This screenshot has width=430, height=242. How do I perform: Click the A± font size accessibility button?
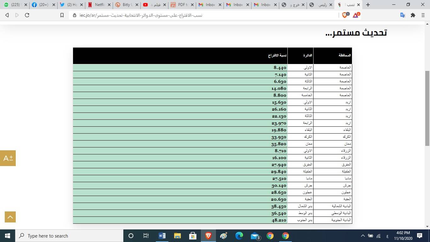coord(8,158)
